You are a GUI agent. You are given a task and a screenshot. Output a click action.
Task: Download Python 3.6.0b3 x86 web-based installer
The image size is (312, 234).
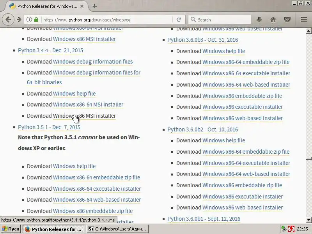(243, 118)
